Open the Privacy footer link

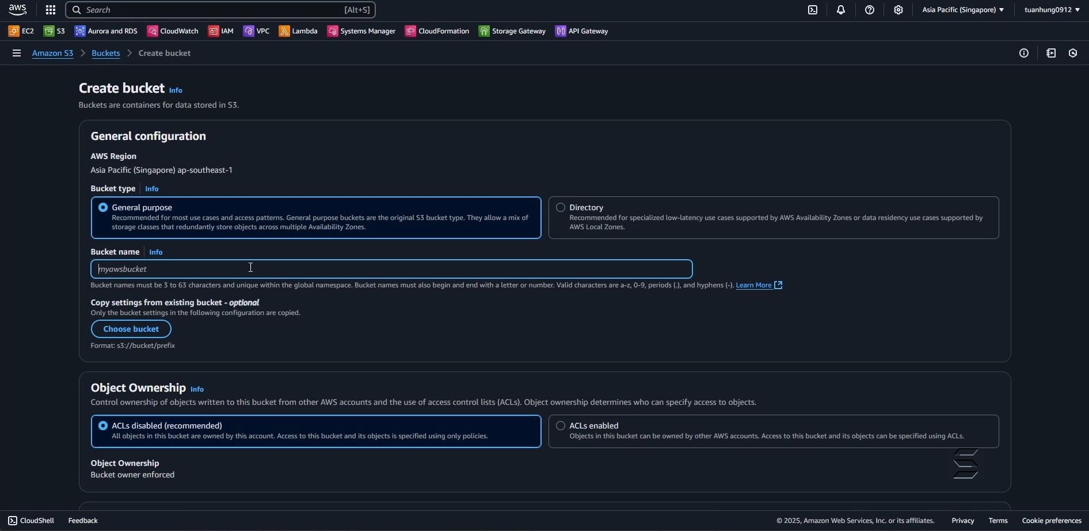[x=963, y=521]
